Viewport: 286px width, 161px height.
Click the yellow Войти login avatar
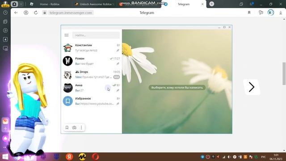point(5,4)
